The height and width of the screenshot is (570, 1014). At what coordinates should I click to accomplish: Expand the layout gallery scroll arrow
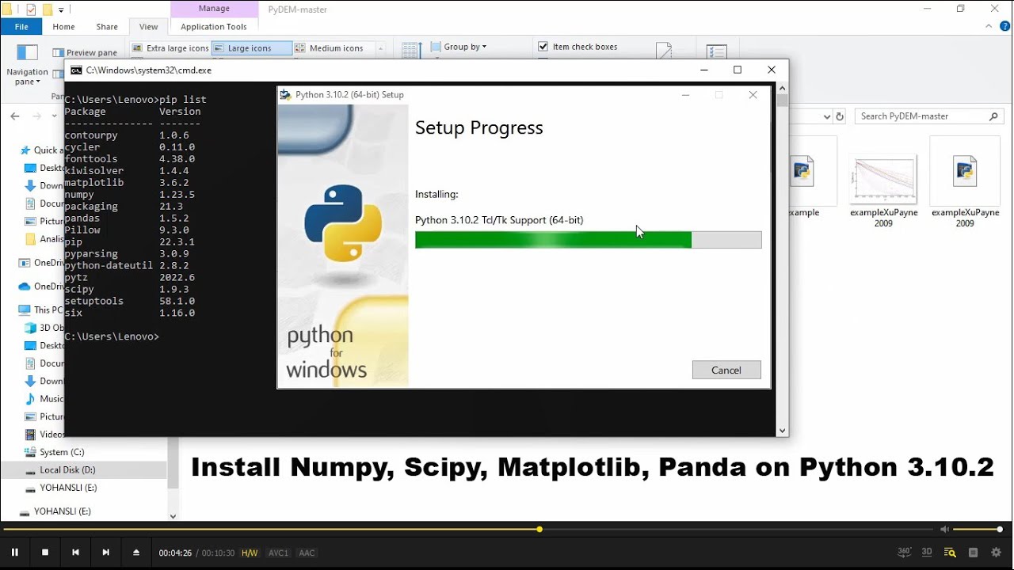click(381, 48)
